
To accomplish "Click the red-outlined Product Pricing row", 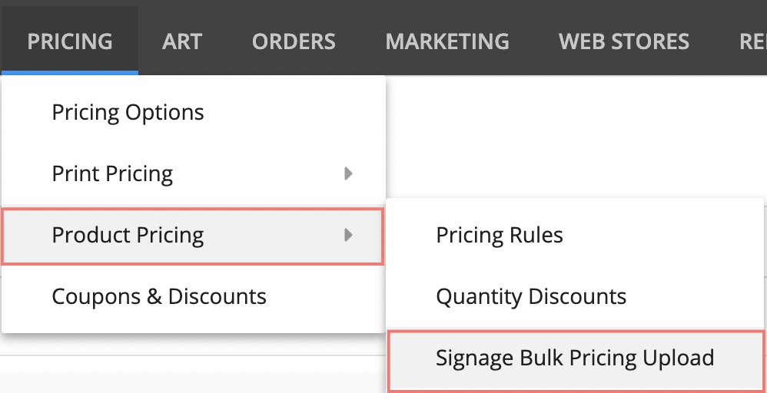I will [x=193, y=236].
